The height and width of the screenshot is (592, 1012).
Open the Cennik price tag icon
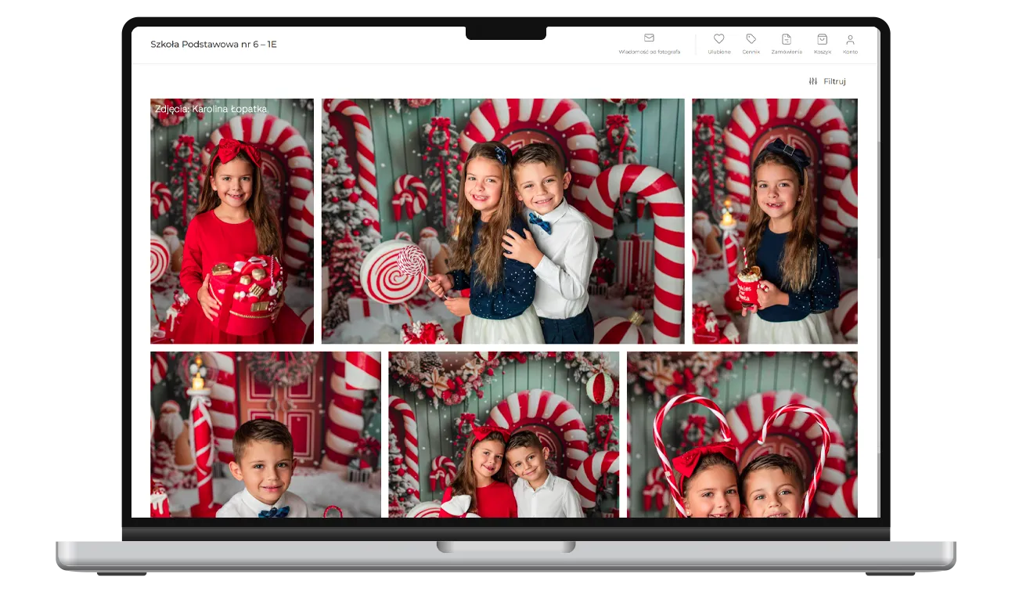click(x=751, y=39)
